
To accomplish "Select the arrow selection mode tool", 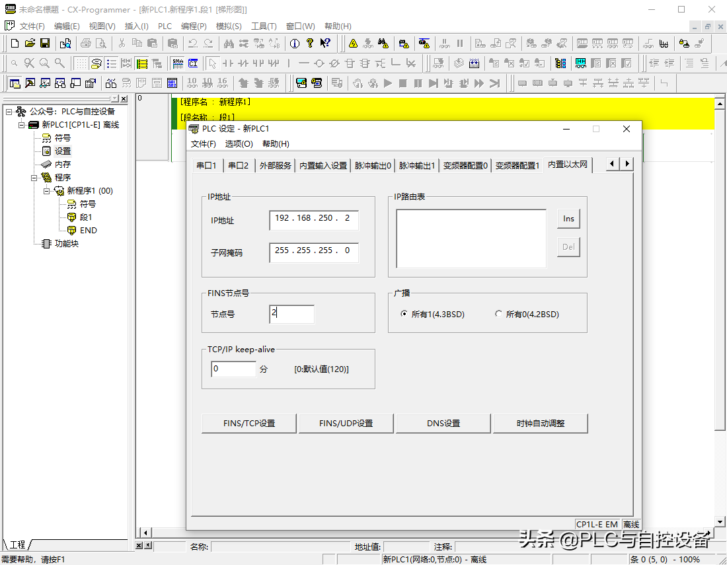I will [x=212, y=63].
